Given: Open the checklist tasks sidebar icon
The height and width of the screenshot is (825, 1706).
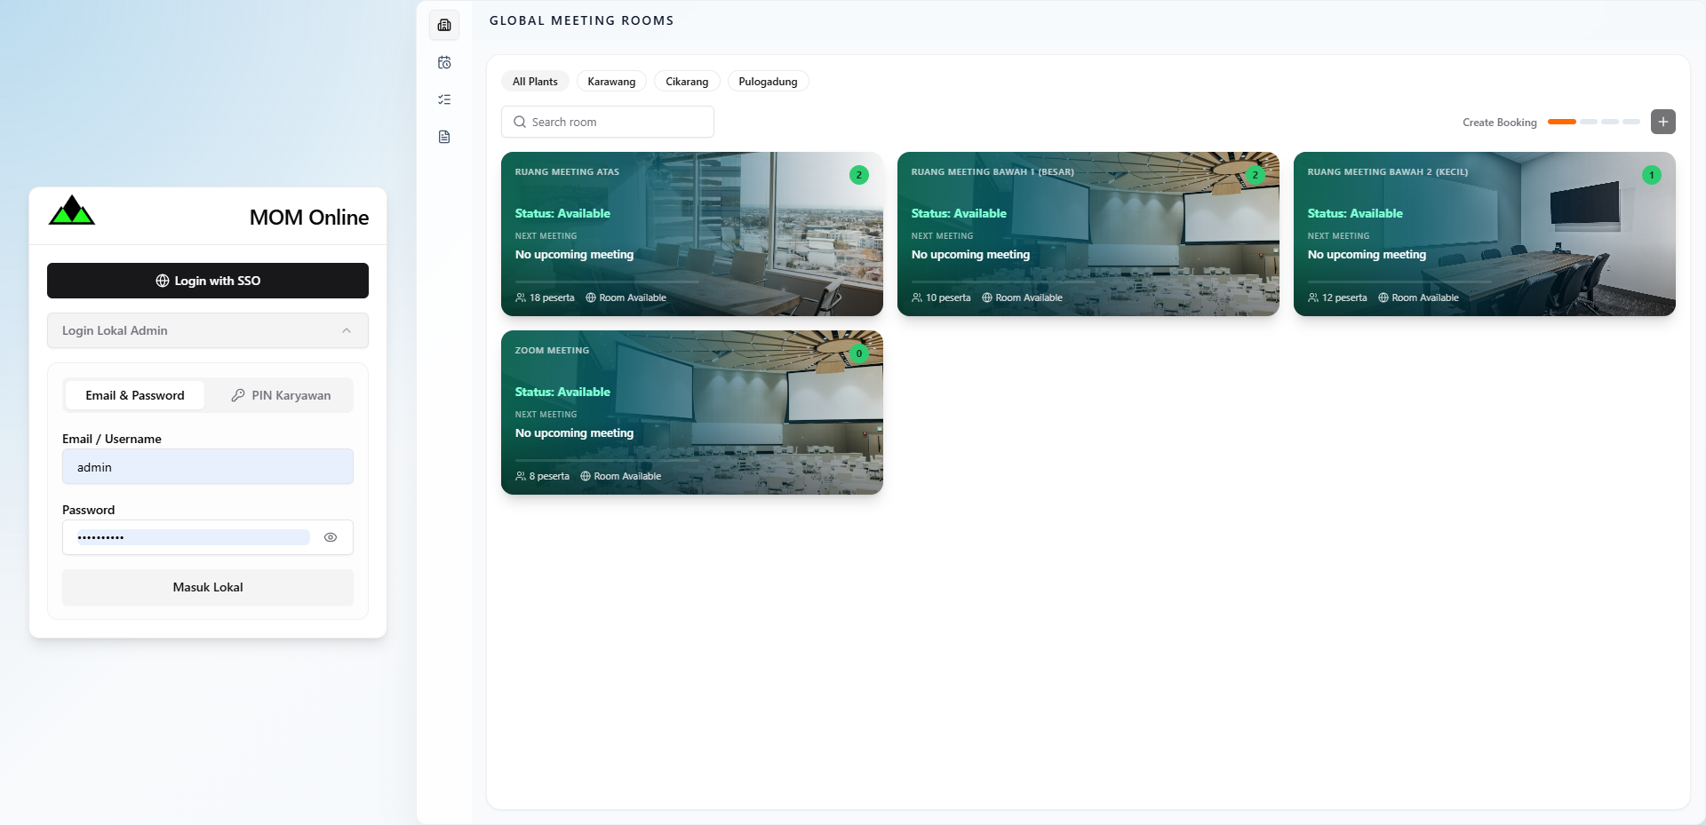Looking at the screenshot, I should tap(444, 99).
